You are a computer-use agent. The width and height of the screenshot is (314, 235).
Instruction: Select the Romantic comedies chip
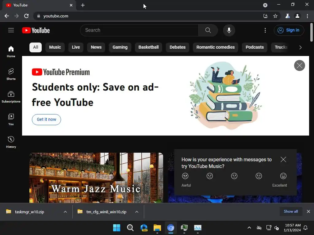coord(216,47)
